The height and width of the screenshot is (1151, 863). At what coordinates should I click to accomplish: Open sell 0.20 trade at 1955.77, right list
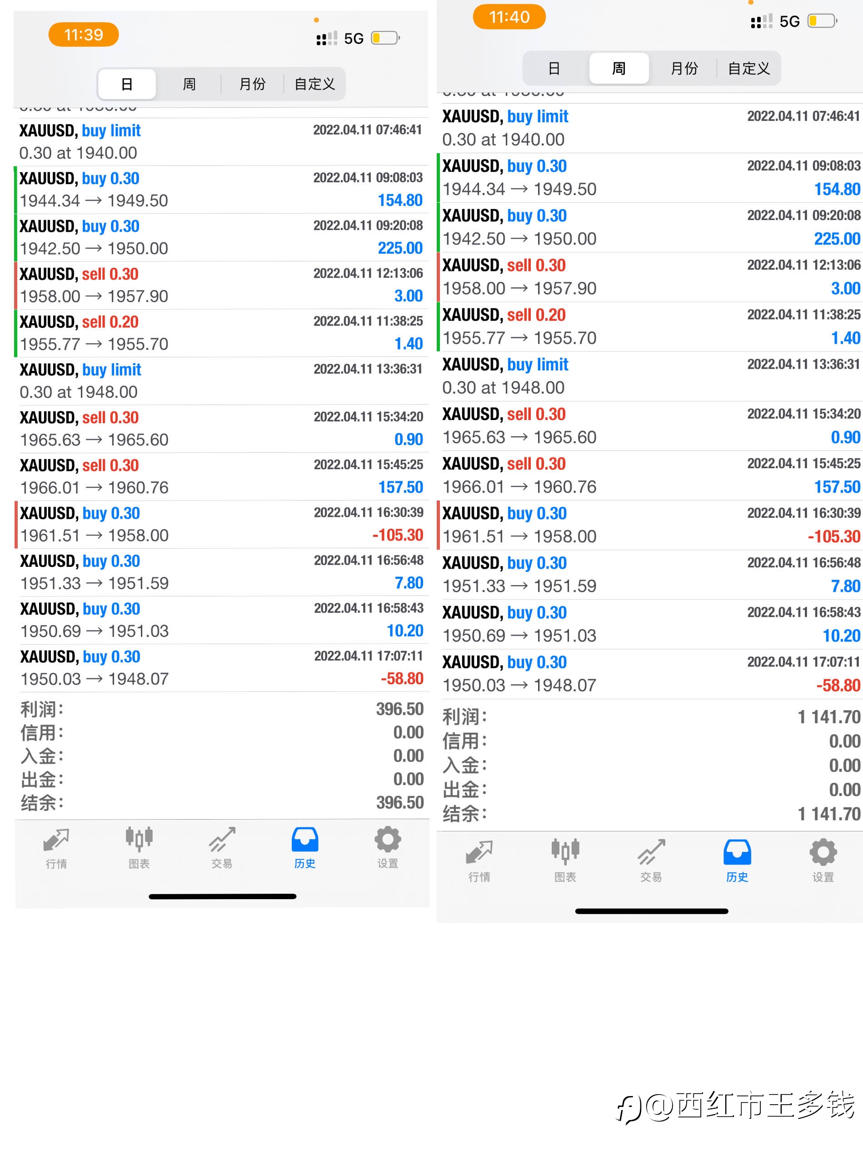(x=650, y=327)
